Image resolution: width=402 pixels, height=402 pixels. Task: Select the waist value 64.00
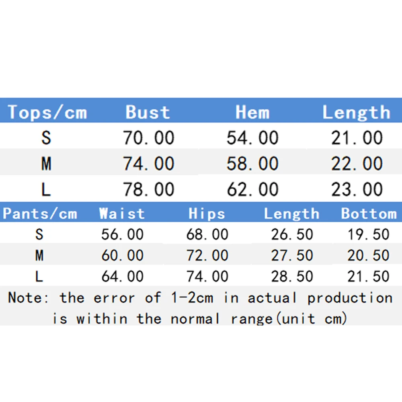122,276
